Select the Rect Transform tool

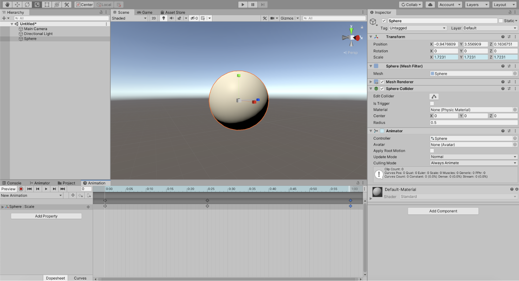(x=47, y=4)
